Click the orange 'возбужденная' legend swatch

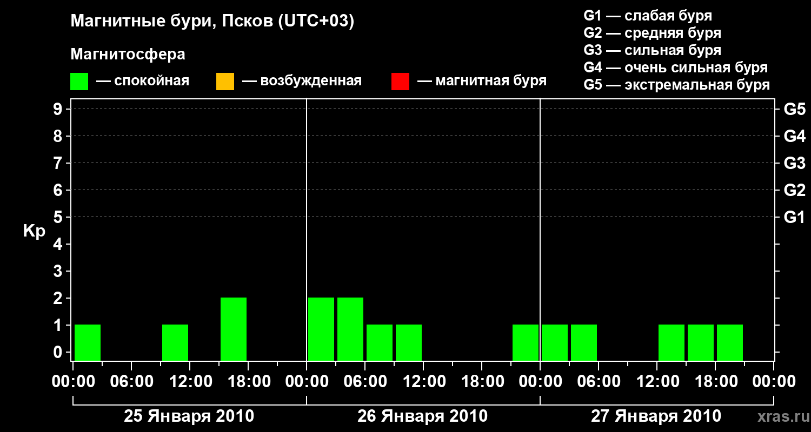225,82
